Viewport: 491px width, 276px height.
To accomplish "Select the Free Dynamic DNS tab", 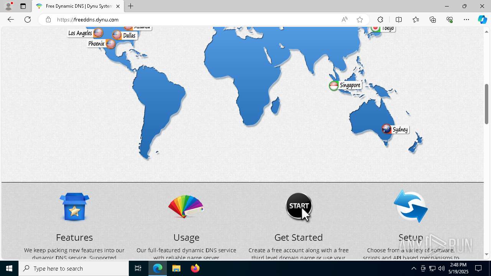I will pyautogui.click(x=78, y=6).
